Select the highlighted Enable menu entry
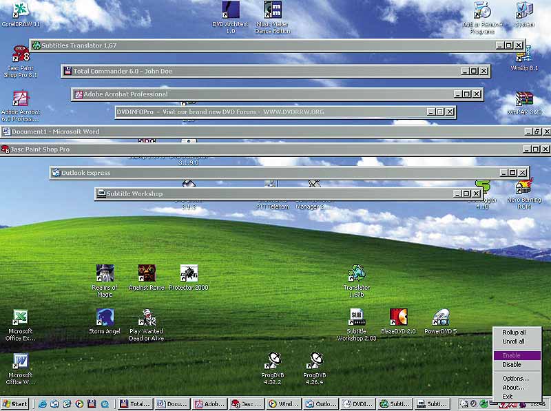551x411 pixels. coord(517,355)
